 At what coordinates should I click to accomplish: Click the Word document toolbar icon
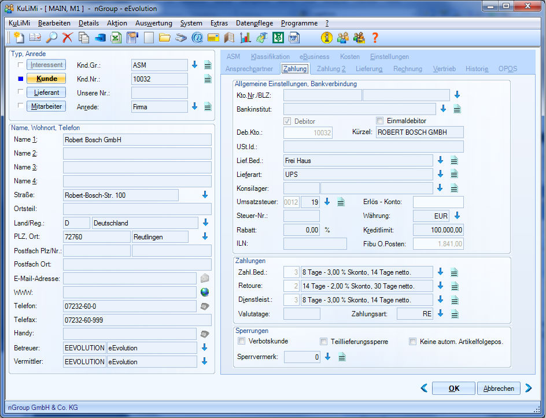[294, 38]
